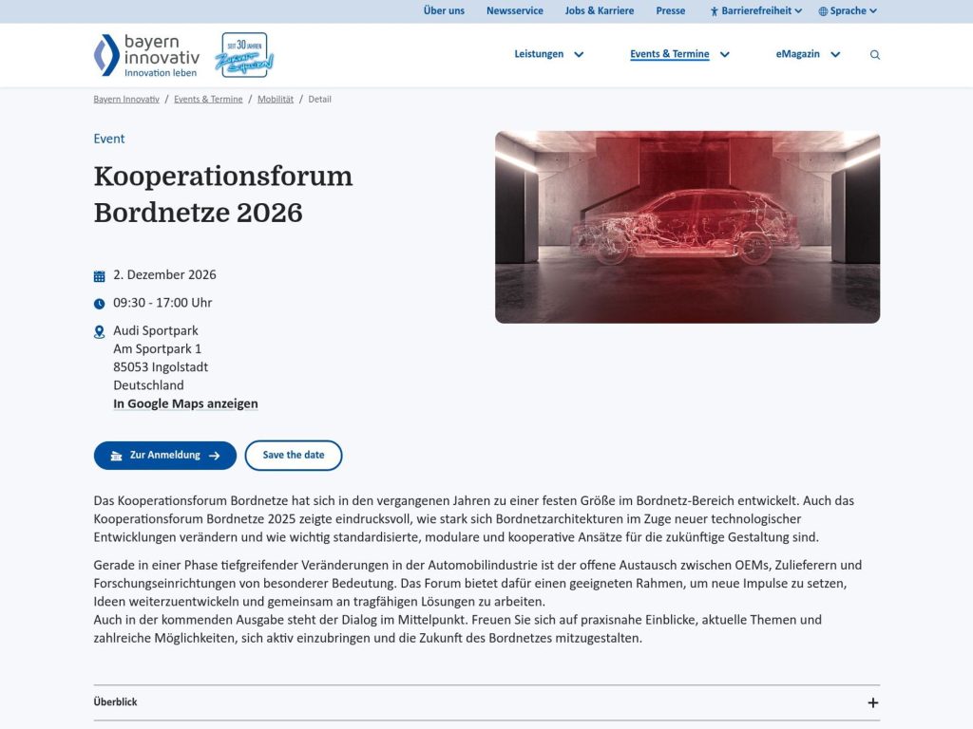
Task: Select Presse in the top menu
Action: tap(670, 10)
